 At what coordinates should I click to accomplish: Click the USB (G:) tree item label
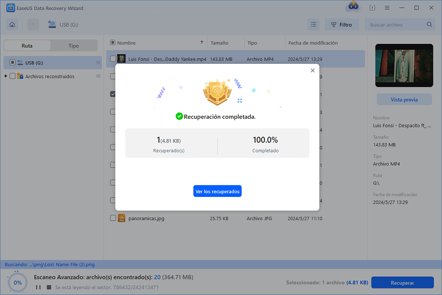34,63
